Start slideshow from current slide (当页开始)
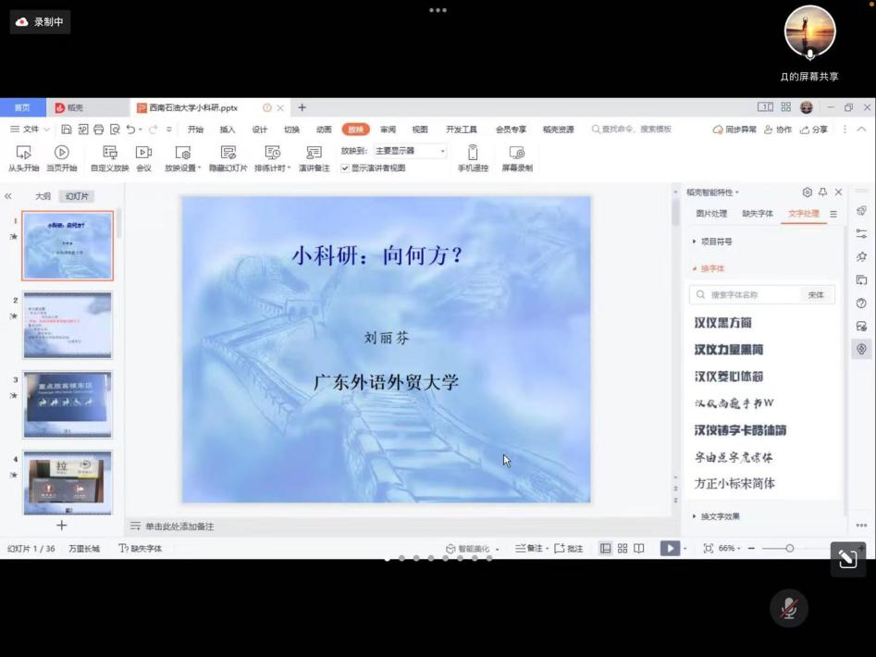This screenshot has height=657, width=876. click(x=62, y=153)
